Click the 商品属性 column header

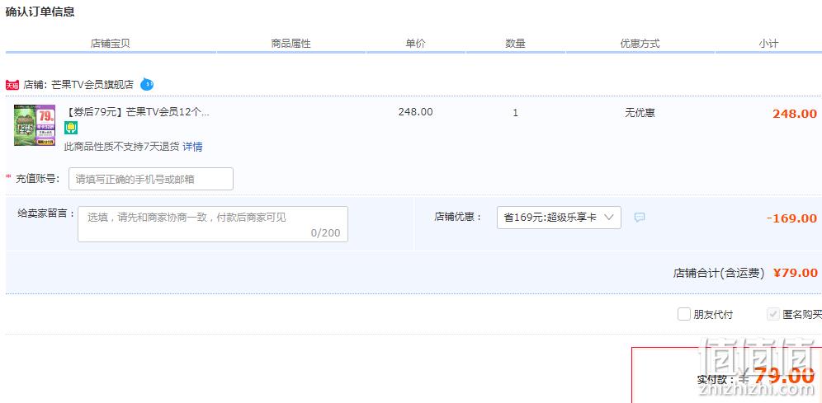tap(291, 44)
